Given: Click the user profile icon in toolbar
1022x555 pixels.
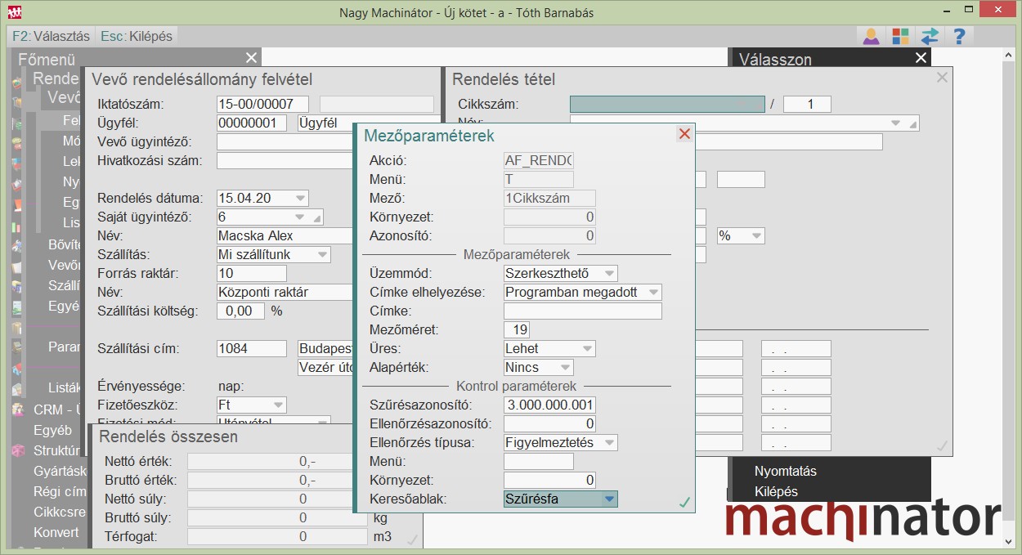Looking at the screenshot, I should [871, 37].
